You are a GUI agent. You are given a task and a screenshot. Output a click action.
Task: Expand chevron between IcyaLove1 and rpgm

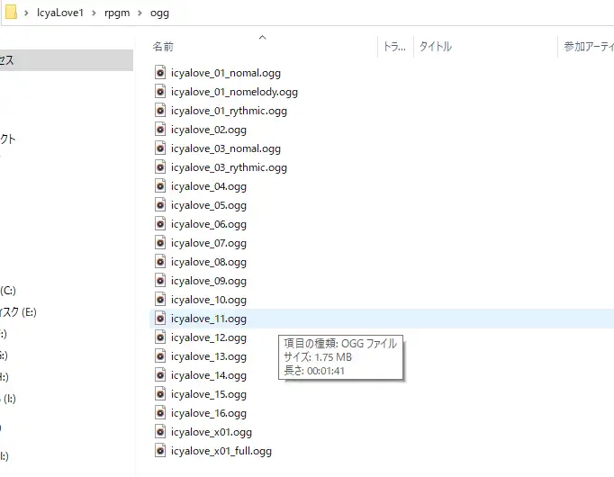[94, 13]
